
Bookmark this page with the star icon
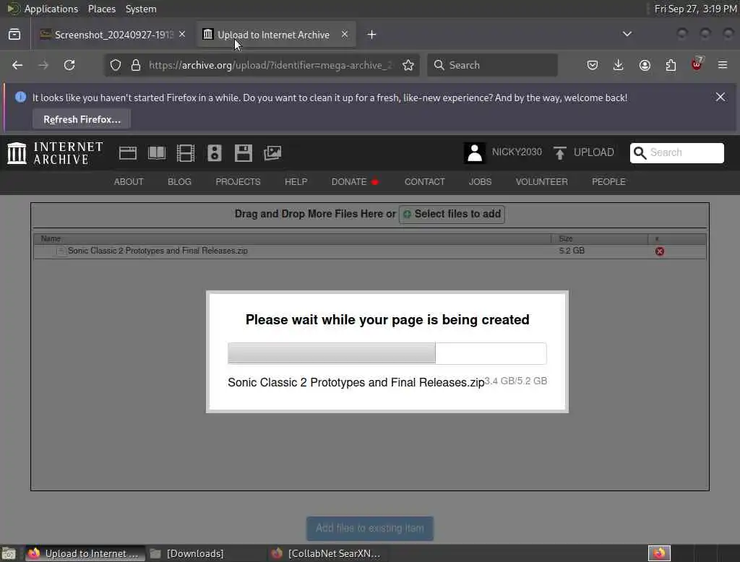[x=408, y=65]
